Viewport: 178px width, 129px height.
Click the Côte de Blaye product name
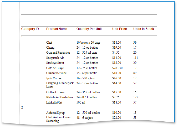pyautogui.click(x=55, y=68)
